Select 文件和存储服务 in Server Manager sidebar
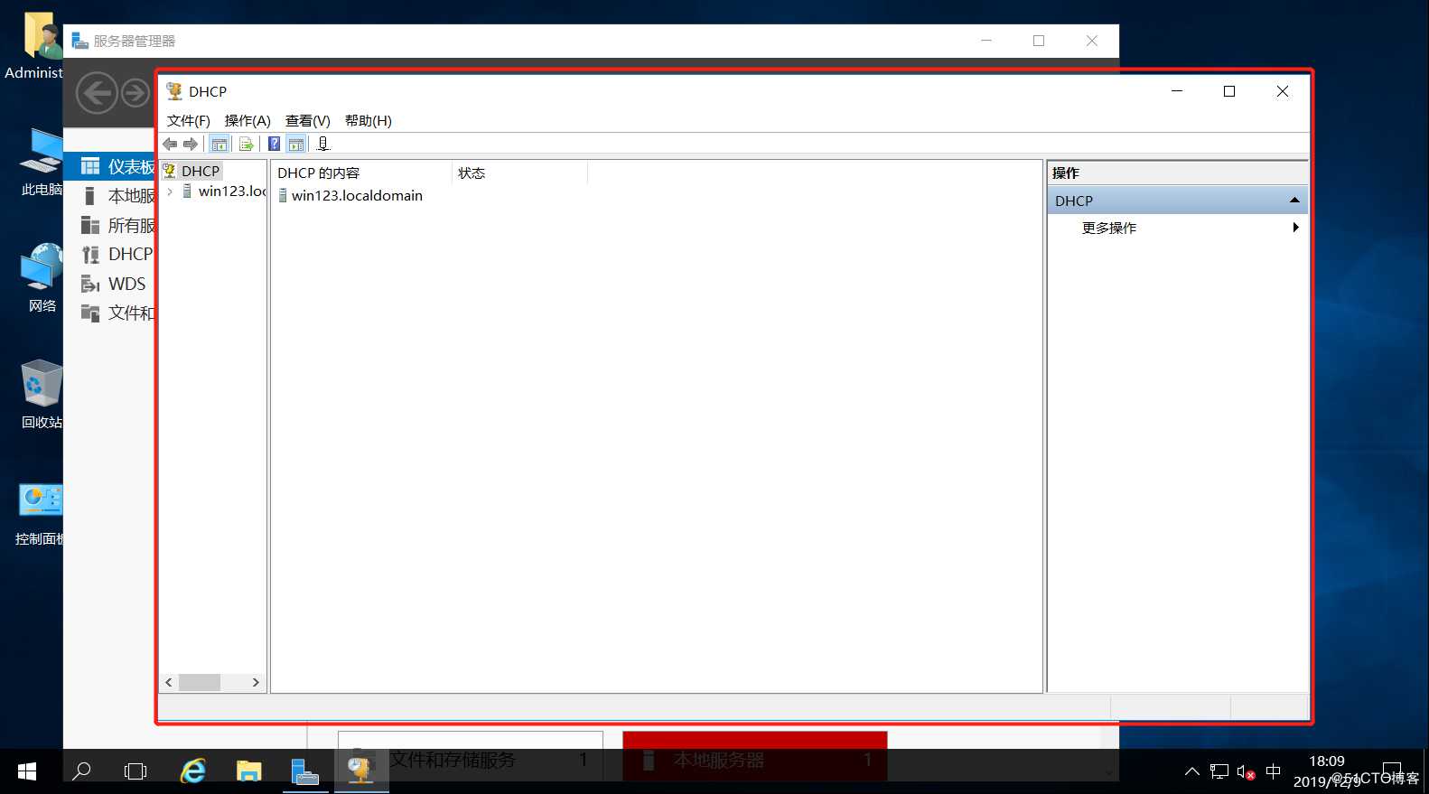Viewport: 1429px width, 794px height. click(110, 313)
